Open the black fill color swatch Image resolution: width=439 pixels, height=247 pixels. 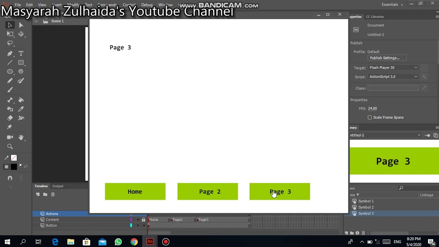tap(14, 167)
